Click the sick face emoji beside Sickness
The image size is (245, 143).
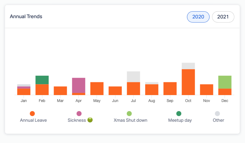coord(90,120)
